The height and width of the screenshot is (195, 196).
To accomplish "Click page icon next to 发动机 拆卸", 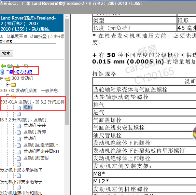I will tap(19, 132).
